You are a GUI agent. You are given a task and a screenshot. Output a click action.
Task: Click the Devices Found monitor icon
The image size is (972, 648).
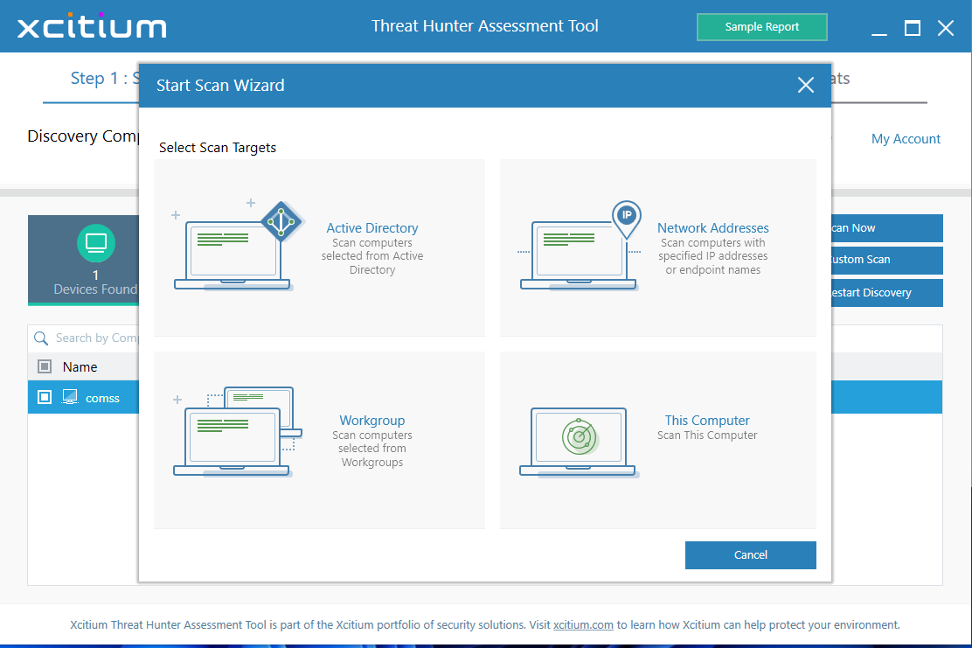[96, 242]
